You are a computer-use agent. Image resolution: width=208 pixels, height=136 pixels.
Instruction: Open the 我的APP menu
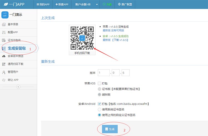pos(43,4)
